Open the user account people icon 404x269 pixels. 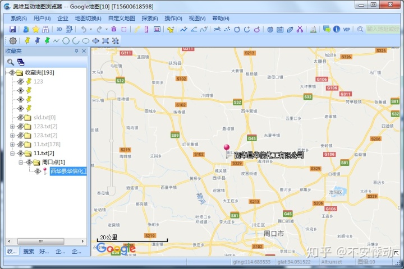click(26, 29)
